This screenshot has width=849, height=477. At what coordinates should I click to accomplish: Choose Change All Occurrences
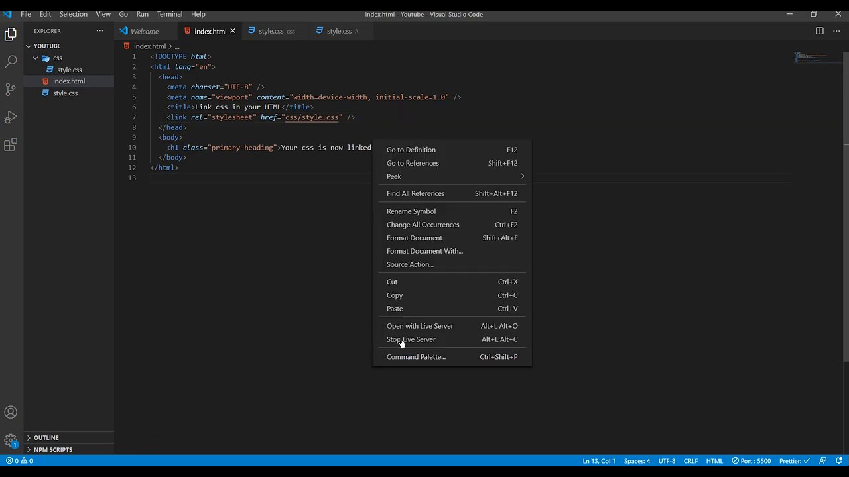pos(452,225)
